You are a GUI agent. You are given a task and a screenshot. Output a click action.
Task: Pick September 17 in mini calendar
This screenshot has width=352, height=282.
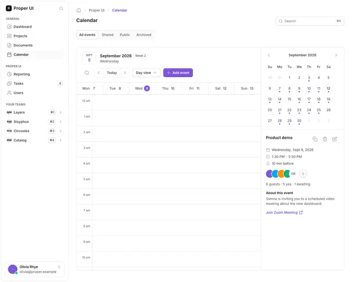(309, 99)
